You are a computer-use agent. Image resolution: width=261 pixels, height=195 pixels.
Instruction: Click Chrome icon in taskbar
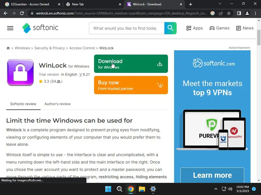[131, 189]
